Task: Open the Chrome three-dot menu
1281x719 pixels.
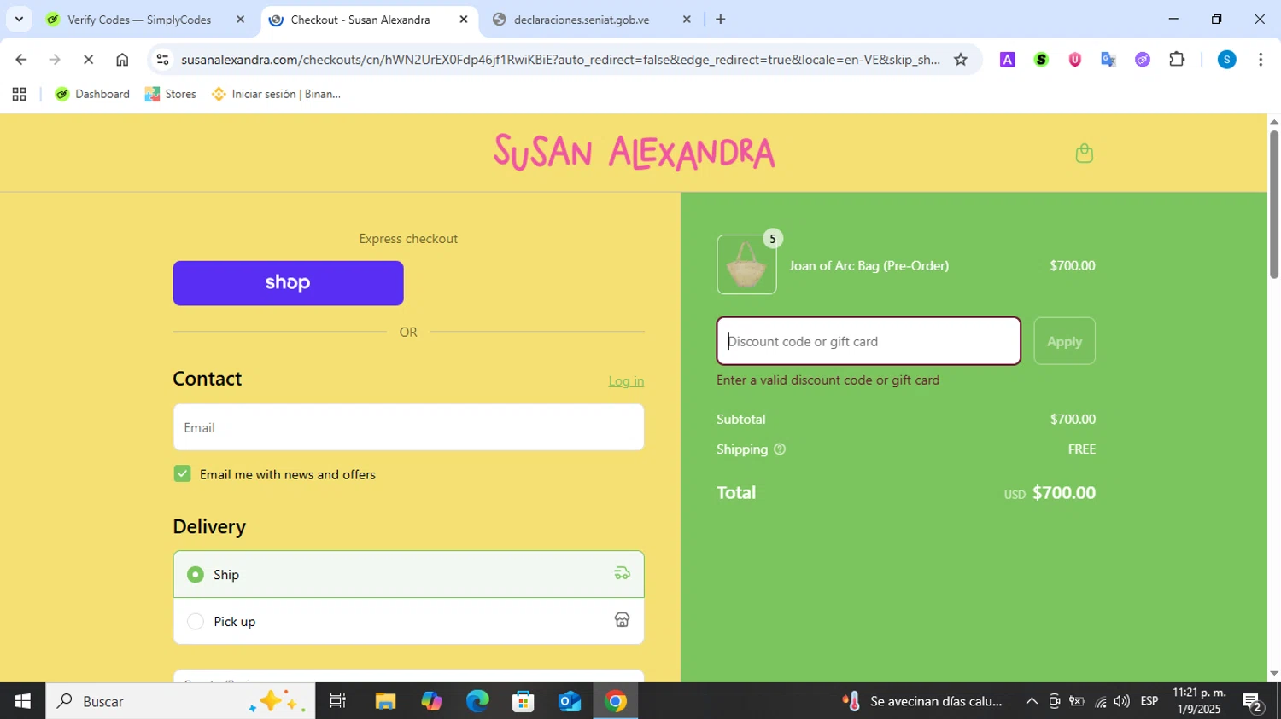Action: 1261,60
